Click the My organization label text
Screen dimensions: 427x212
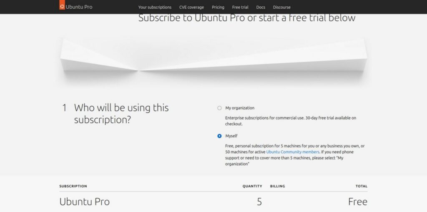240,108
